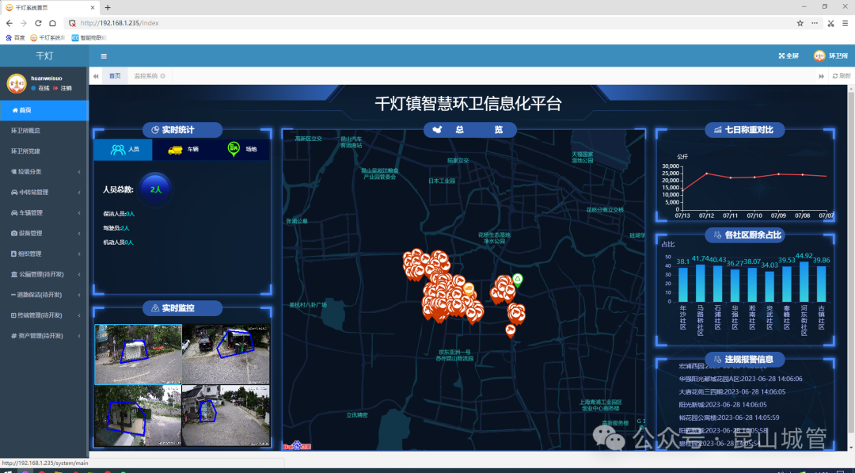The height and width of the screenshot is (473, 855).
Task: Close the 监控系统 tab
Action: click(x=163, y=76)
